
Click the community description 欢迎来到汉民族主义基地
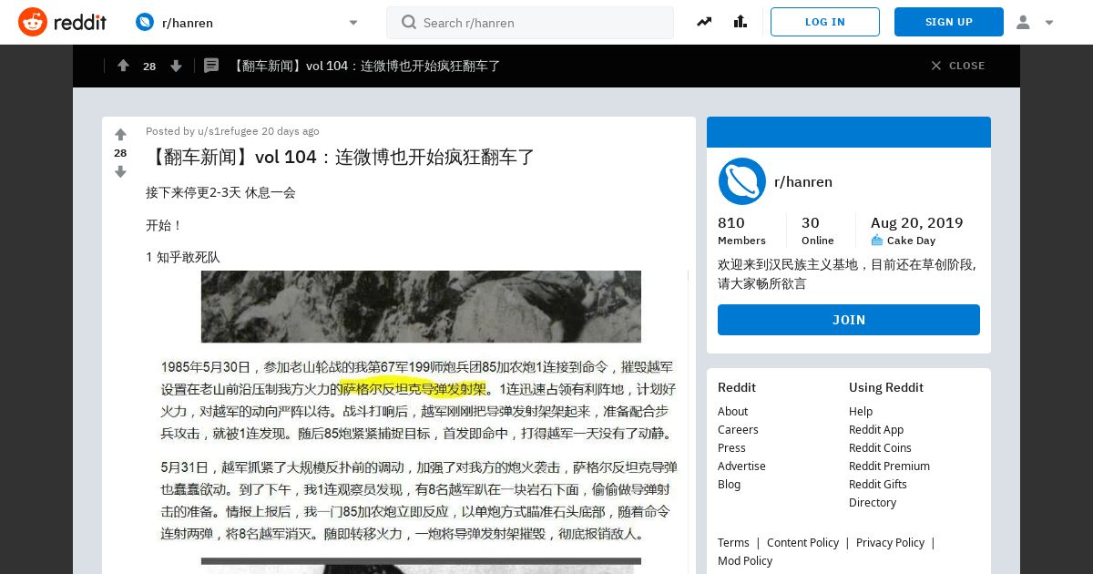(847, 273)
